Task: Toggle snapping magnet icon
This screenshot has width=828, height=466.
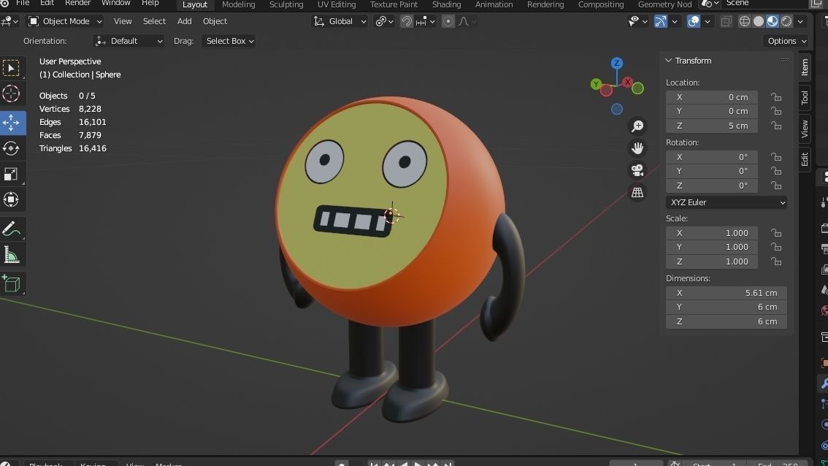Action: [x=406, y=21]
